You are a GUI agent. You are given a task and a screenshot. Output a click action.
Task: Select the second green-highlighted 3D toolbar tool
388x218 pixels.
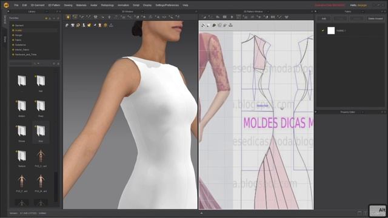point(75,17)
